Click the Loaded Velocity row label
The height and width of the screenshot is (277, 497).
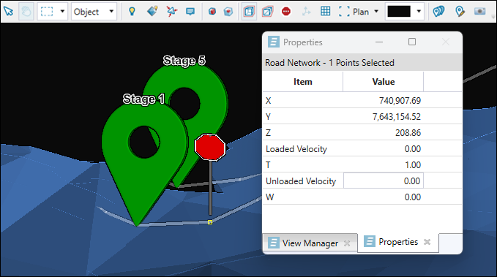pos(296,149)
